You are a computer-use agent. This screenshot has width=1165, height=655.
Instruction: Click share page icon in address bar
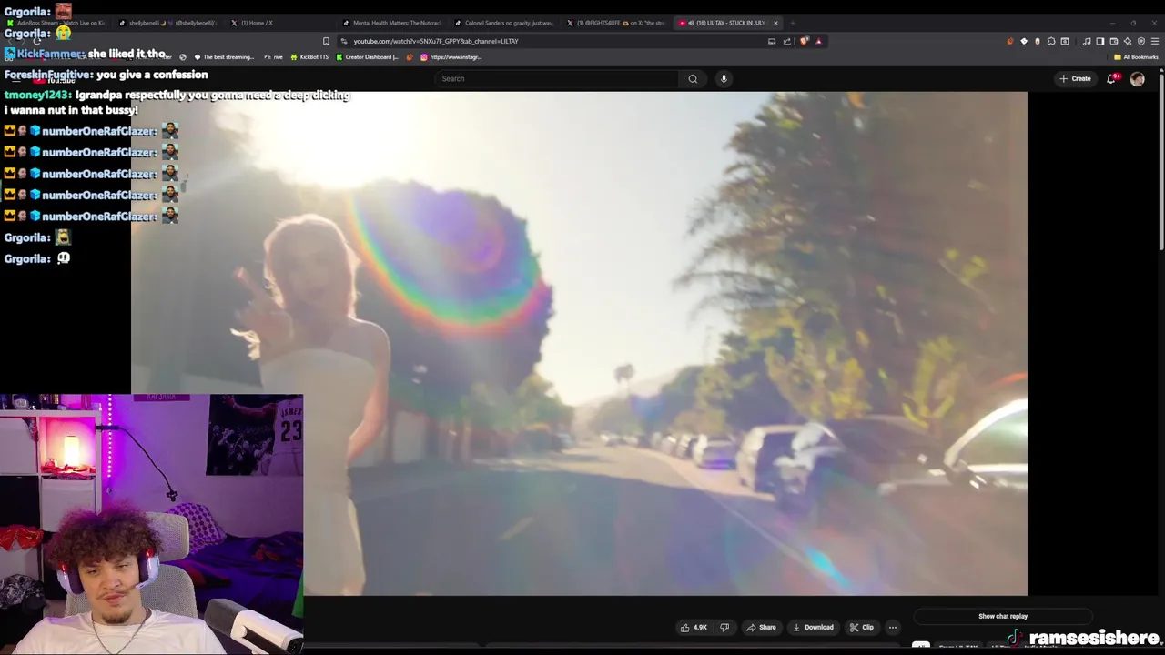pos(787,41)
